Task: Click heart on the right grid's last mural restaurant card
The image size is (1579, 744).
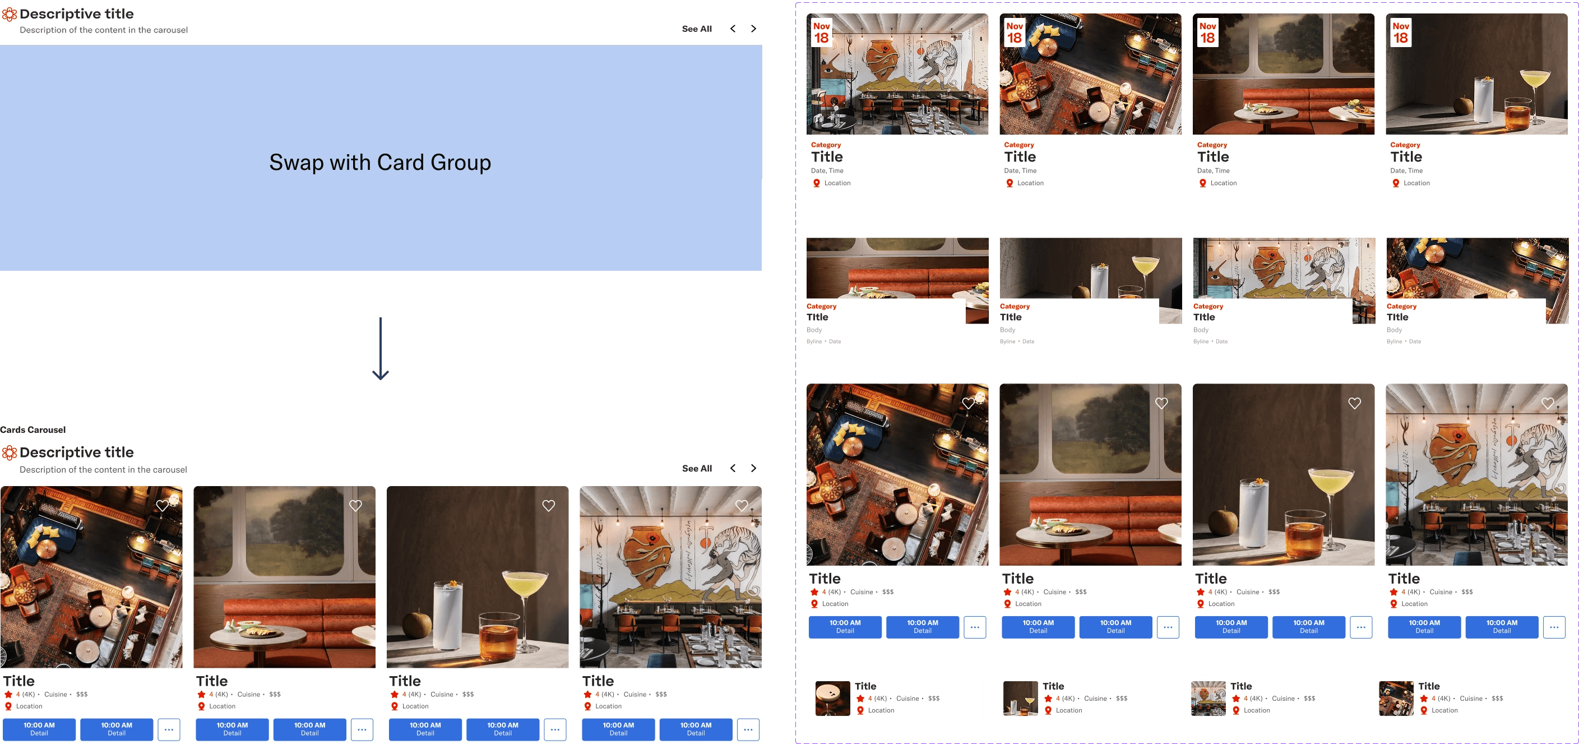Action: [1548, 403]
